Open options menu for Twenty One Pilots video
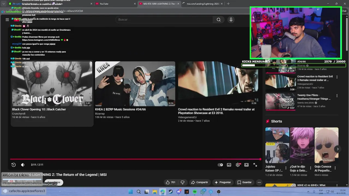Image resolution: width=349 pixels, height=196 pixels. click(337, 96)
